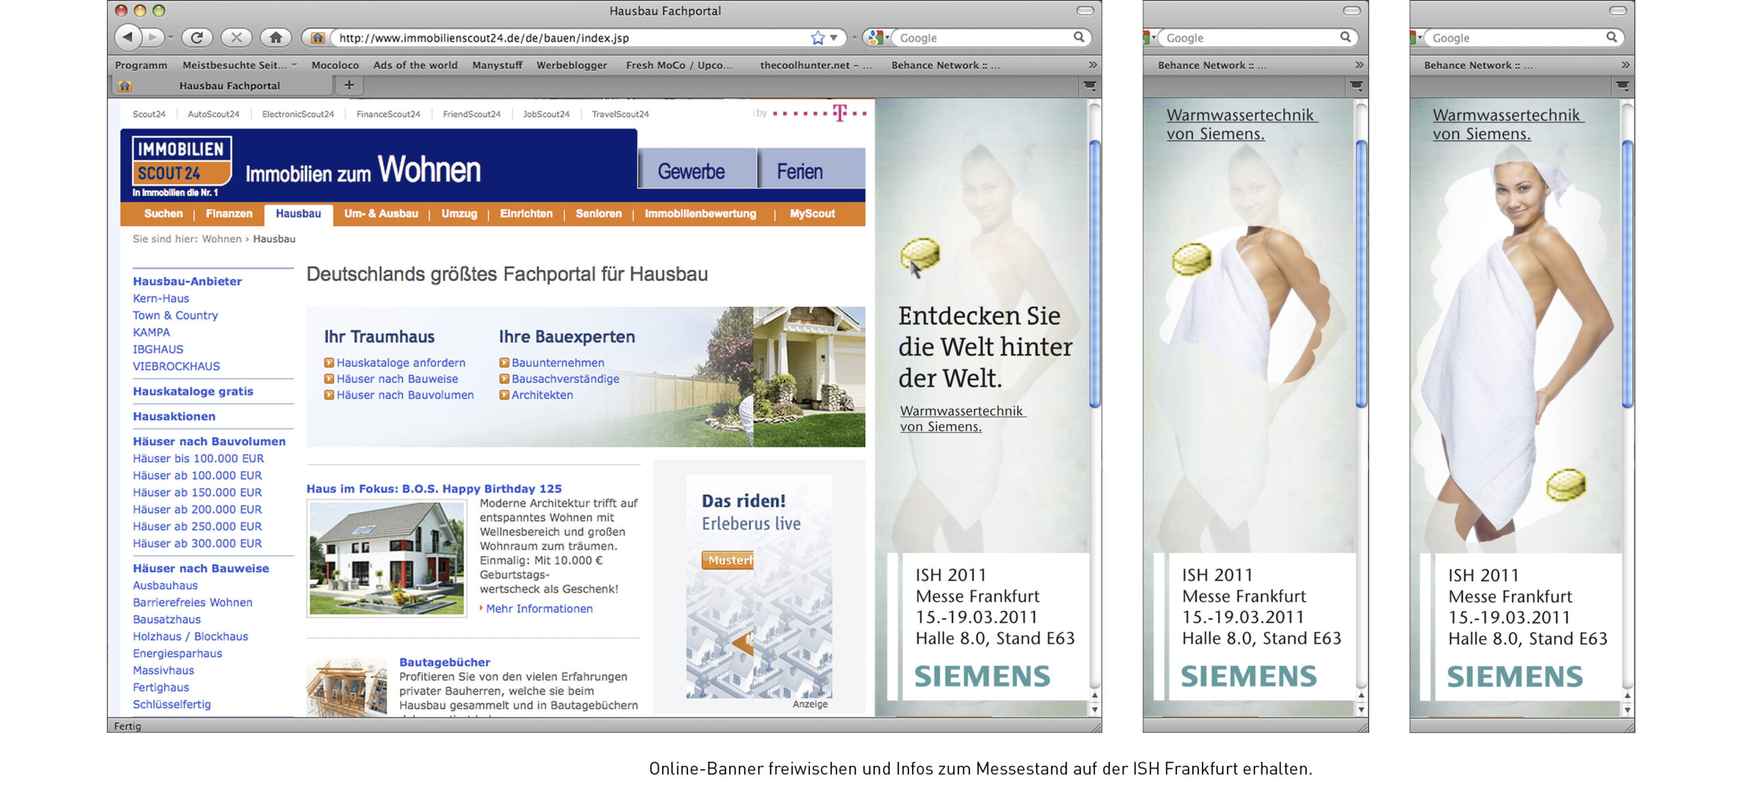Image resolution: width=1754 pixels, height=807 pixels.
Task: Click the Google search field in the main window
Action: pos(983,38)
